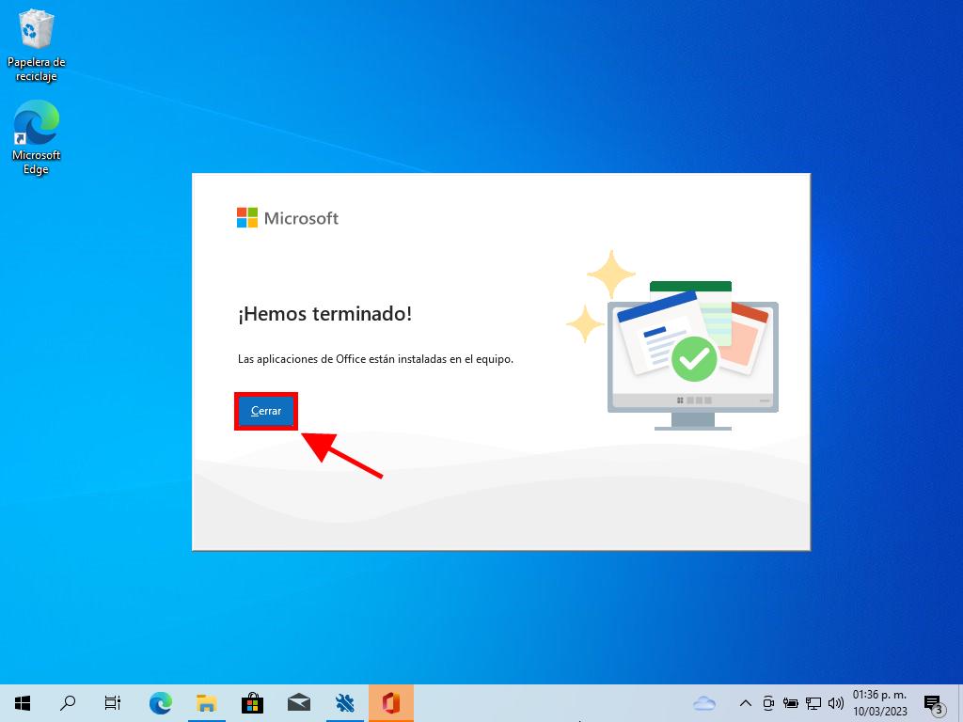The image size is (963, 722).
Task: Click the battery power tray icon
Action: tap(791, 703)
